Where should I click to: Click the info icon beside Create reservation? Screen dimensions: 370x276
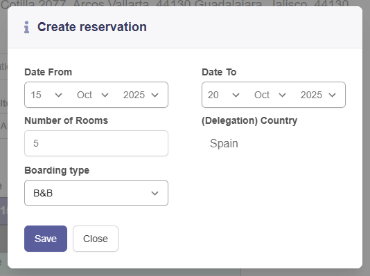pyautogui.click(x=26, y=27)
